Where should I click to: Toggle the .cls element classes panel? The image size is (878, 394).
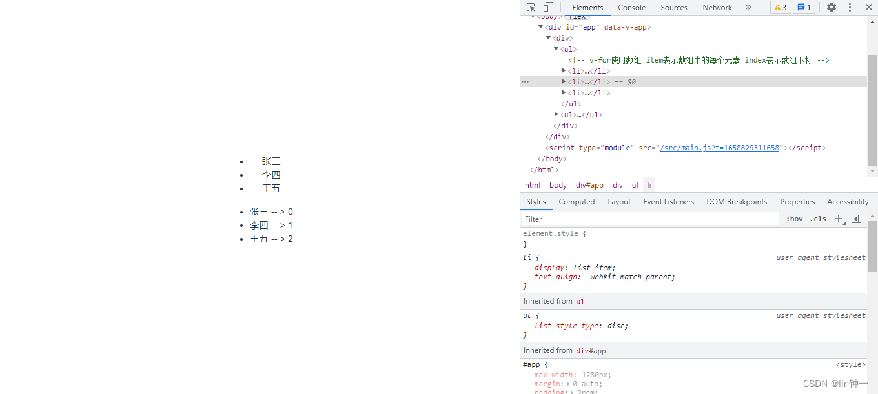[x=819, y=219]
